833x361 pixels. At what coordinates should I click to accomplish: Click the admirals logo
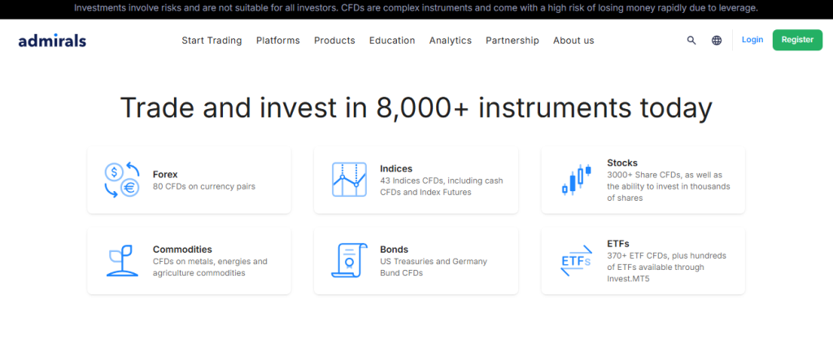[52, 40]
